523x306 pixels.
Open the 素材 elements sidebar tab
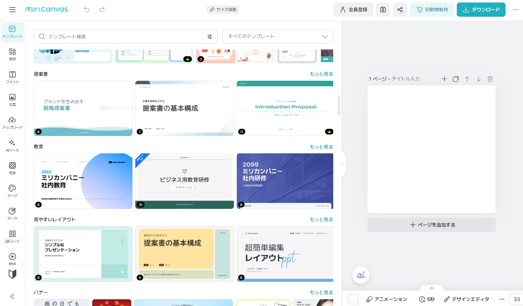(x=12, y=55)
